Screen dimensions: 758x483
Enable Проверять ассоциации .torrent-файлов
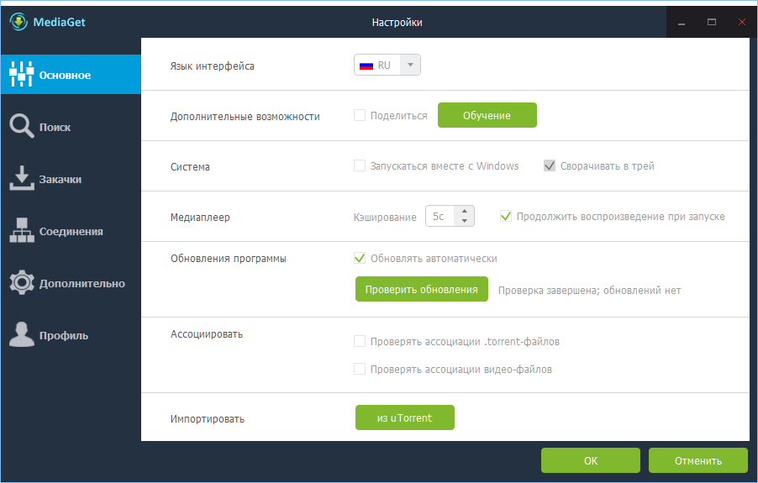click(360, 341)
